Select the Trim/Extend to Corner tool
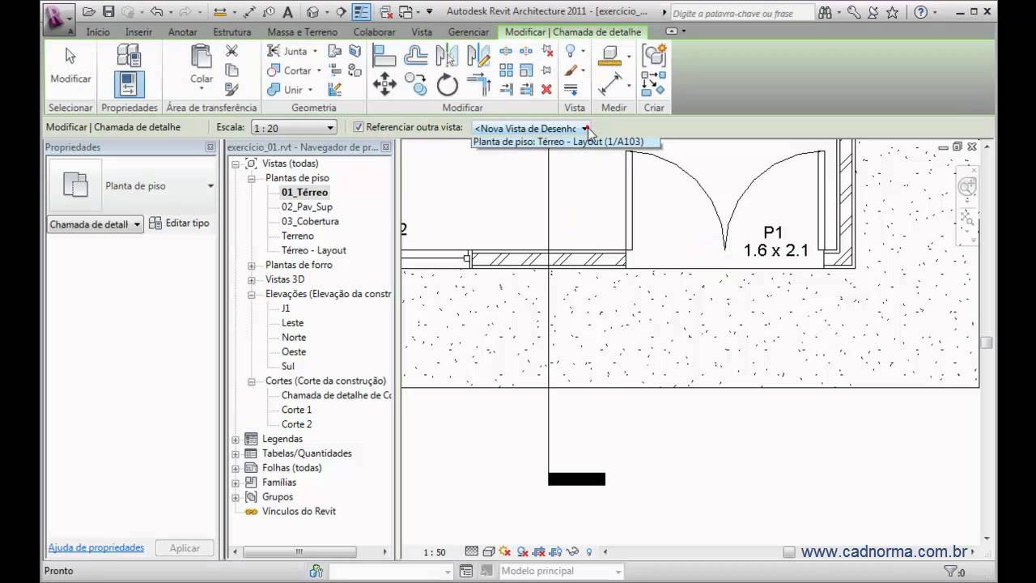 click(478, 84)
